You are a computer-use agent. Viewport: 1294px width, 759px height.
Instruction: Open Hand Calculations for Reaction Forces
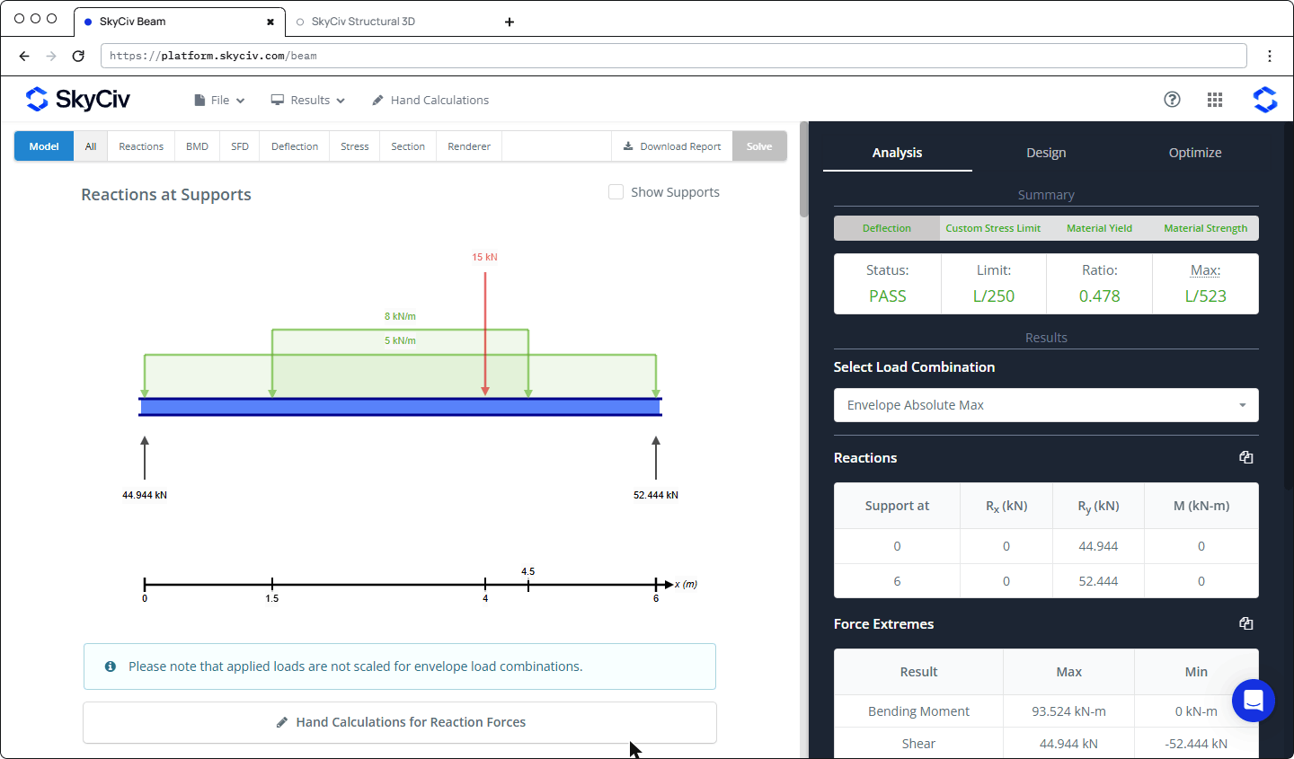pos(400,722)
